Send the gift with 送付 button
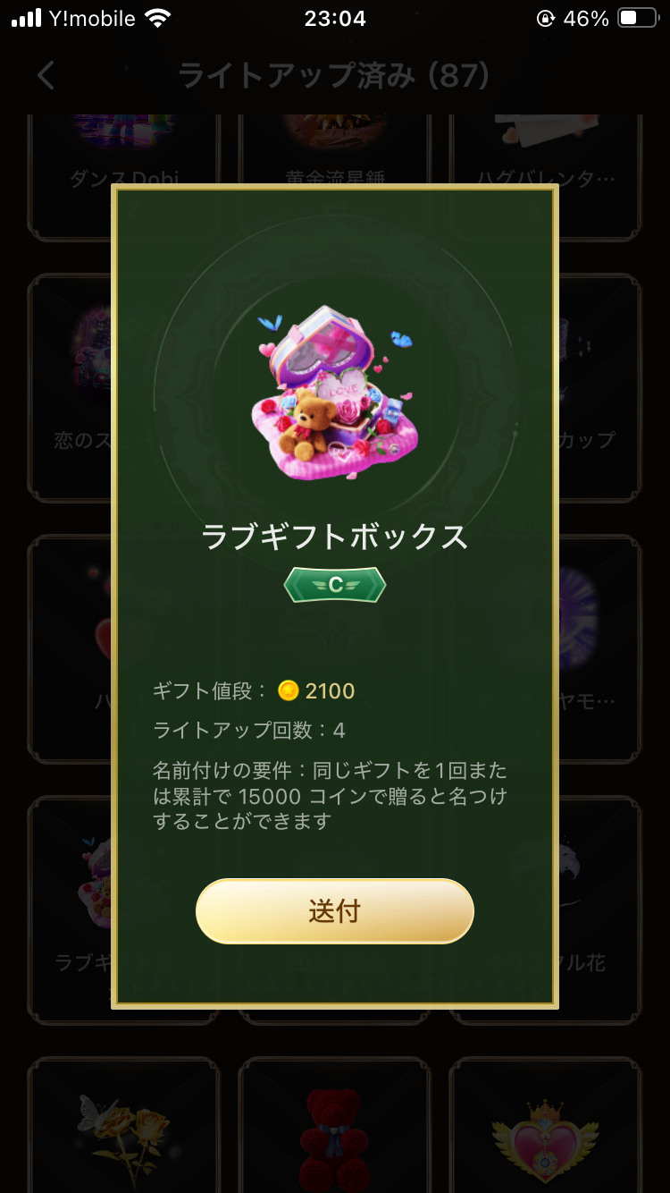Image resolution: width=670 pixels, height=1193 pixels. pyautogui.click(x=335, y=911)
